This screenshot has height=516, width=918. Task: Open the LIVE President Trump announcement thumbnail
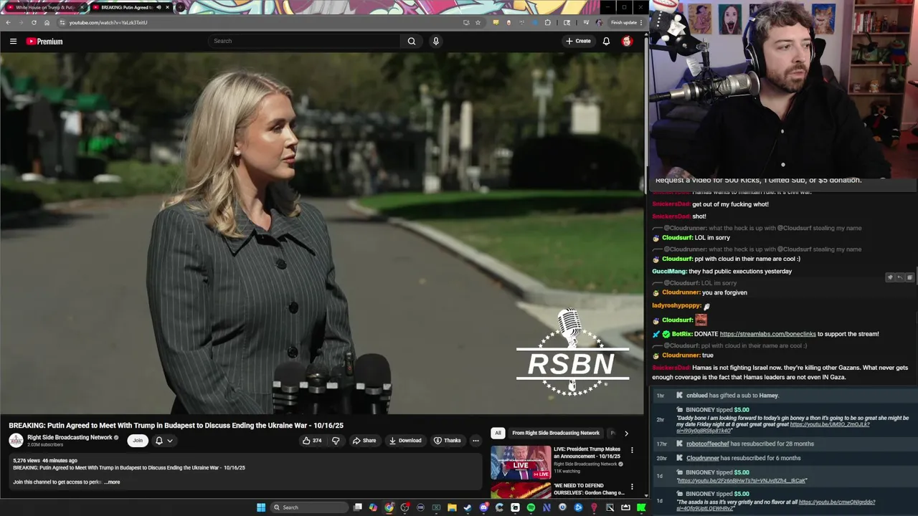[521, 462]
